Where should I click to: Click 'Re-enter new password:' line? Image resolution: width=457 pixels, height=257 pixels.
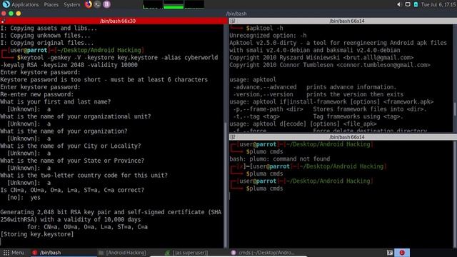click(37, 94)
